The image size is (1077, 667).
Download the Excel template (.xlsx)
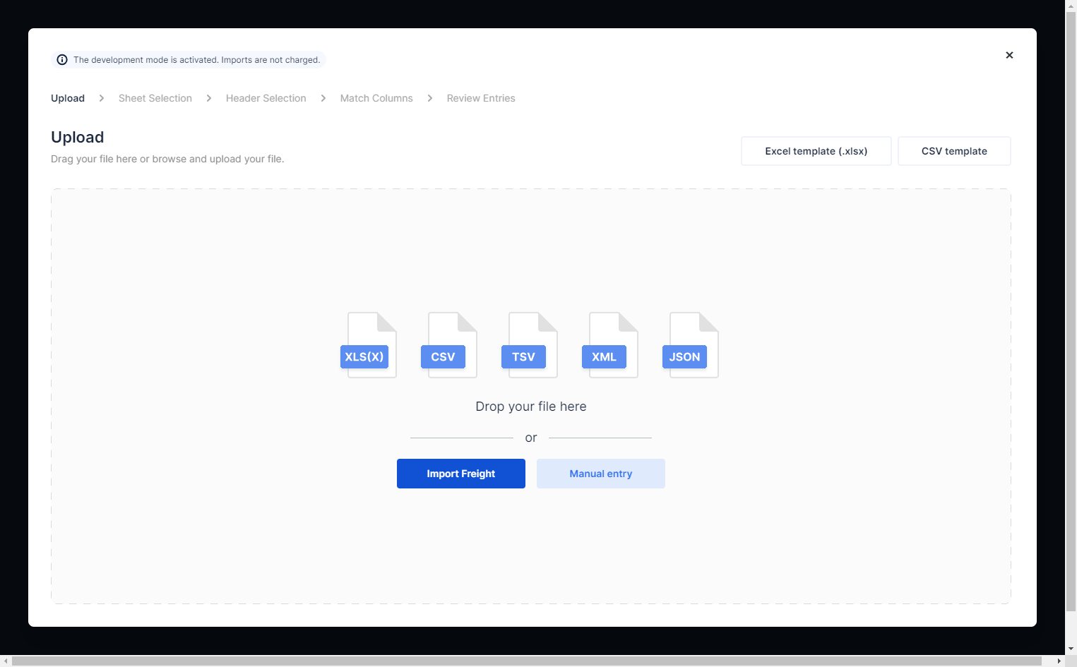(x=816, y=151)
